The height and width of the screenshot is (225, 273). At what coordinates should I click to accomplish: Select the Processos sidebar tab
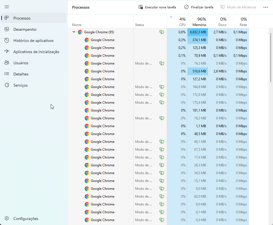coord(34,18)
